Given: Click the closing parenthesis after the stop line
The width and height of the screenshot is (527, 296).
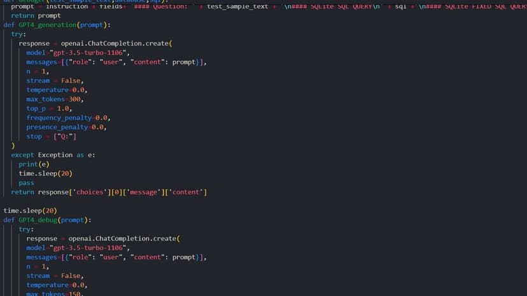Looking at the screenshot, I should (x=13, y=145).
